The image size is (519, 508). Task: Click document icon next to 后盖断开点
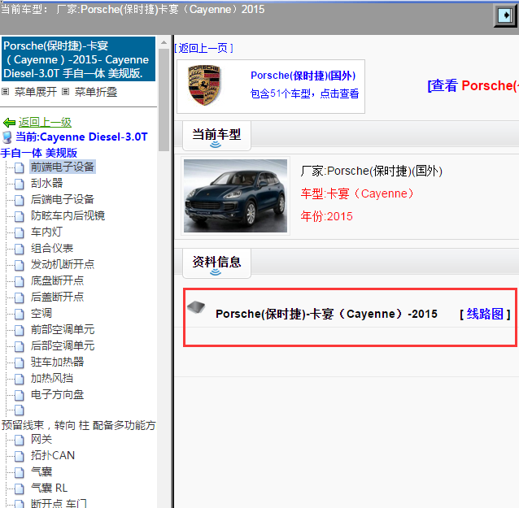click(x=20, y=297)
